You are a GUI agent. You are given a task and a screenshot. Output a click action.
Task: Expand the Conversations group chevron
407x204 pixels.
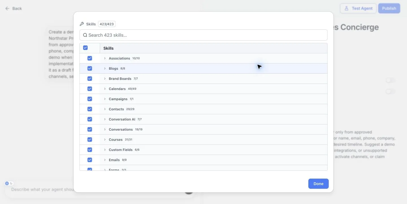point(105,130)
